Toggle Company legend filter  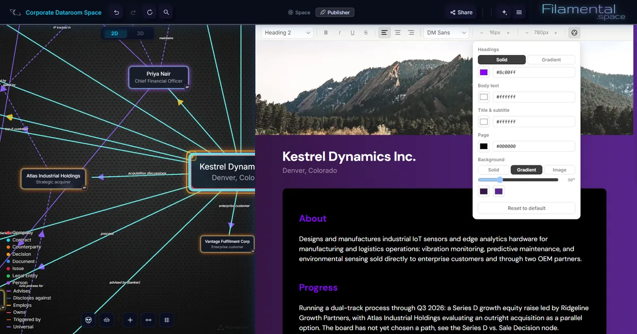20,233
